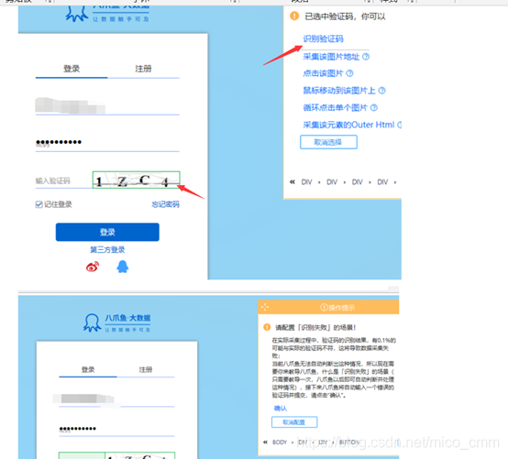Click help icon beside 采集该元素的Outer Html
This screenshot has height=459, width=508.
point(400,125)
